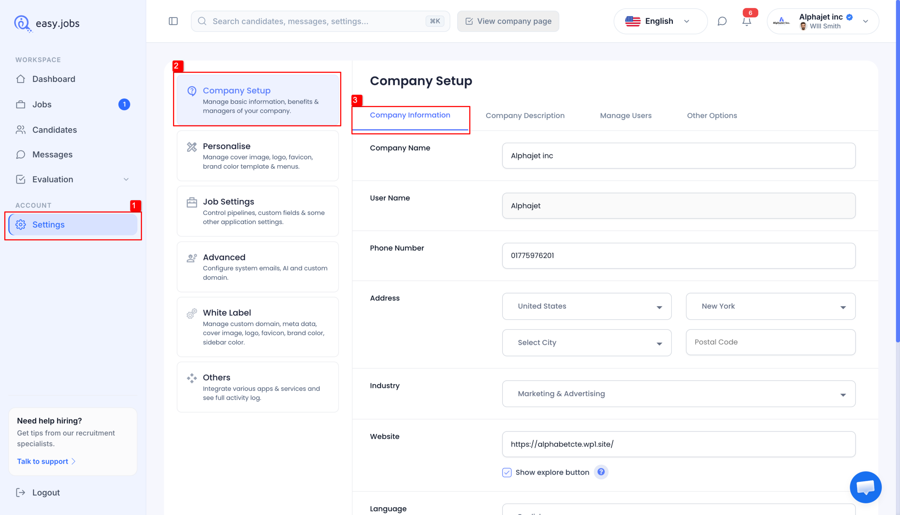
Task: Open notifications bell icon
Action: click(x=746, y=21)
